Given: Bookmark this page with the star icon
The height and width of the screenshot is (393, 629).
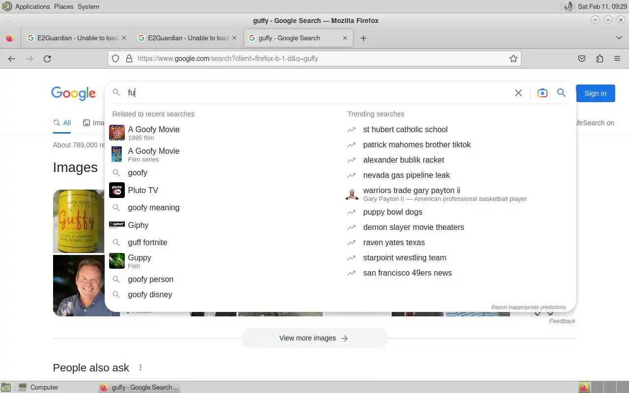Looking at the screenshot, I should (514, 58).
